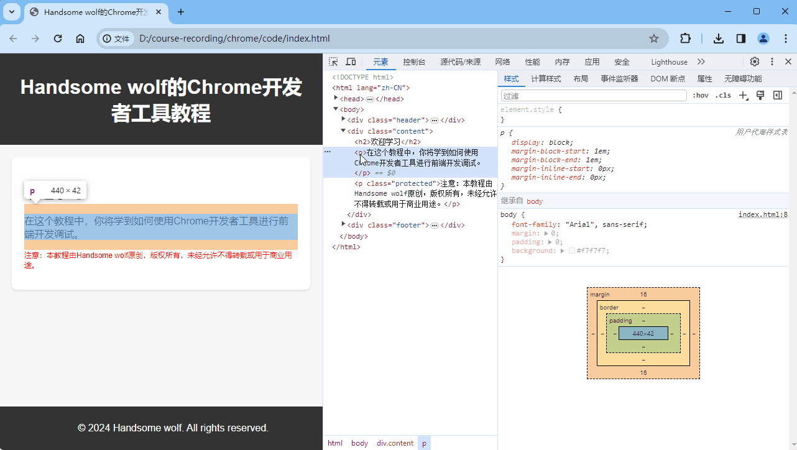Open the #f7f7f7 background color swatch
The image size is (797, 450).
click(x=572, y=250)
